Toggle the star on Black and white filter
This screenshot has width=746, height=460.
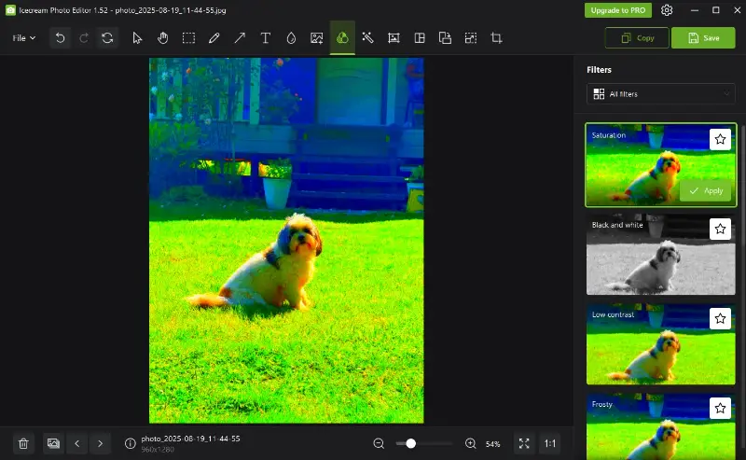[x=720, y=229]
